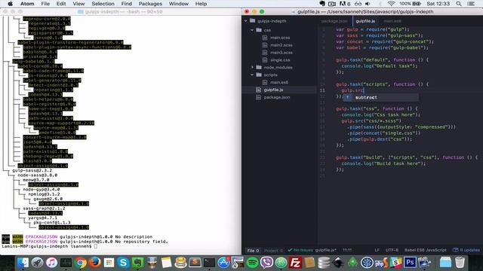This screenshot has width=483, height=271.
Task: Open the Help menu
Action: [x=201, y=4]
